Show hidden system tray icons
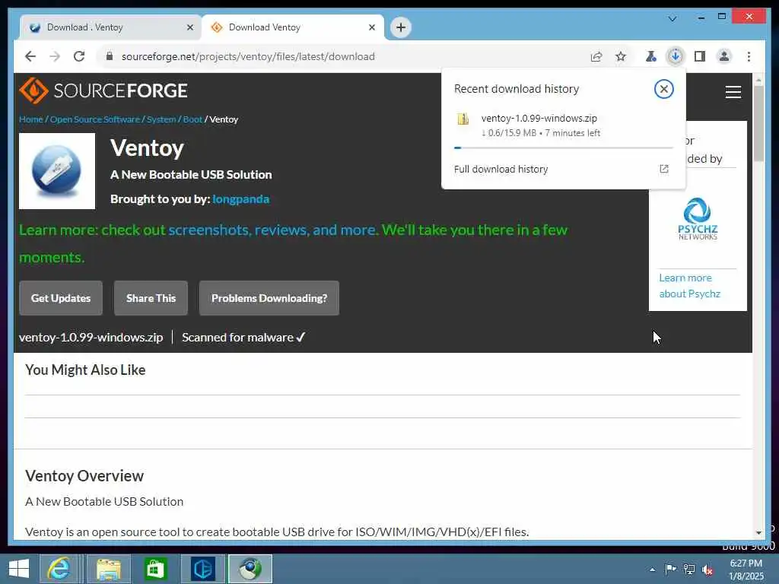779x584 pixels. [x=652, y=570]
